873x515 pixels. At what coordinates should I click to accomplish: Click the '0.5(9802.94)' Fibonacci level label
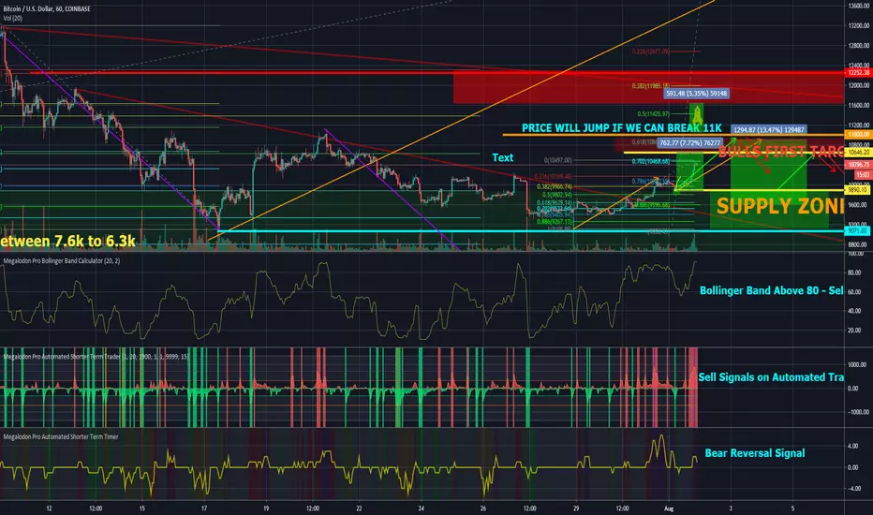point(557,195)
